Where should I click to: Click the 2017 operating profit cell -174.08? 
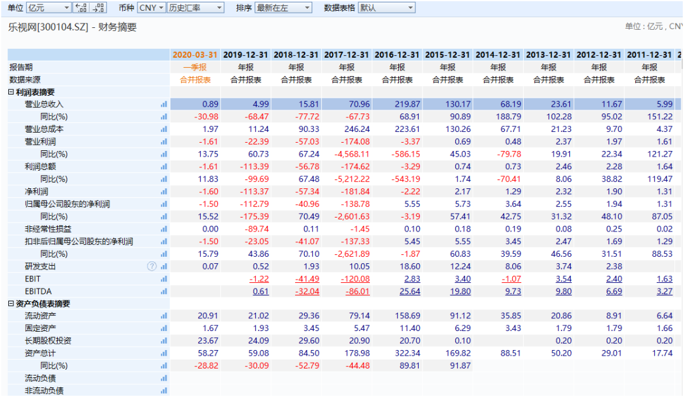coord(347,142)
